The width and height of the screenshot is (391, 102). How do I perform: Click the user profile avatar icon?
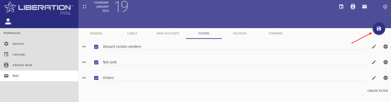click(x=8, y=21)
